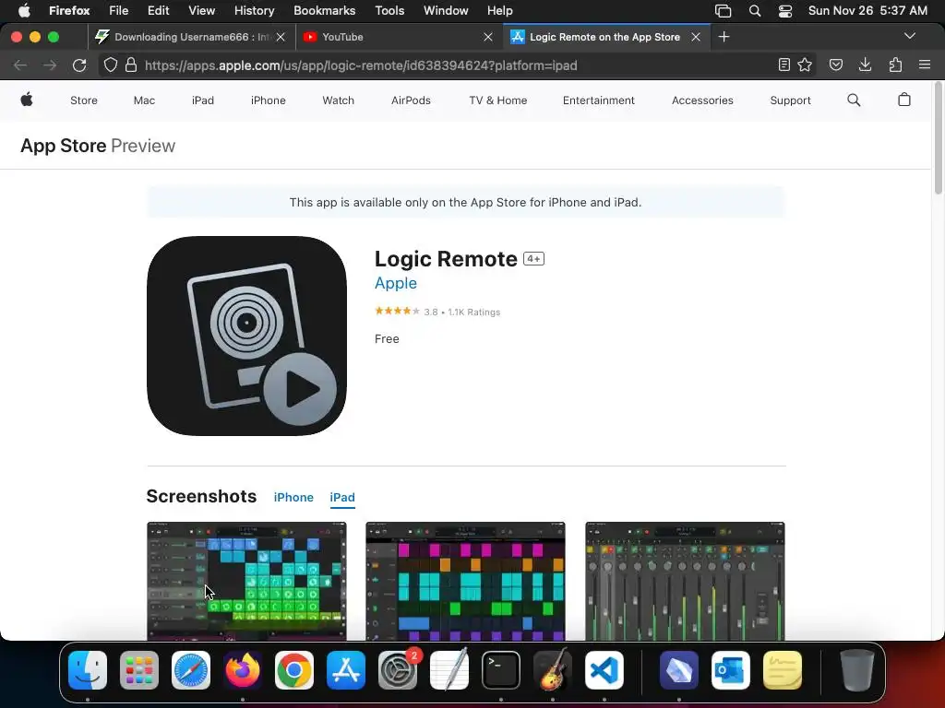945x708 pixels.
Task: Expand the list all tabs chevron
Action: [x=910, y=37]
